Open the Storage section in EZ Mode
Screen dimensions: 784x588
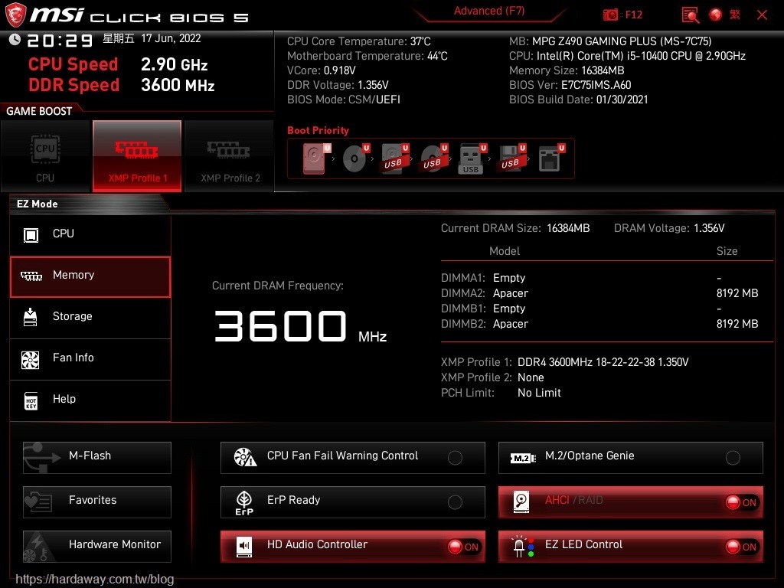tap(90, 317)
